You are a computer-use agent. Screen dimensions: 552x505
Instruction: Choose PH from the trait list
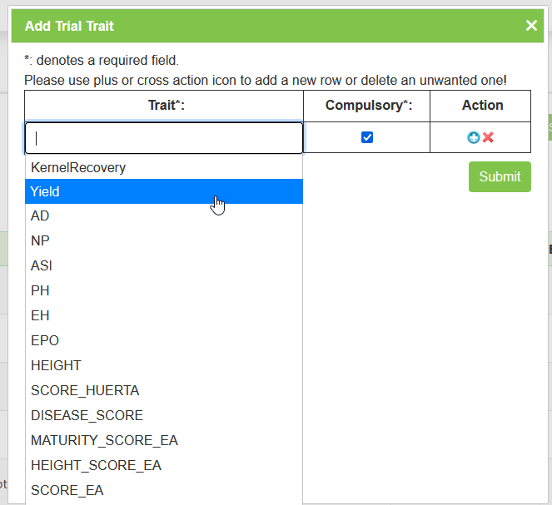point(40,290)
